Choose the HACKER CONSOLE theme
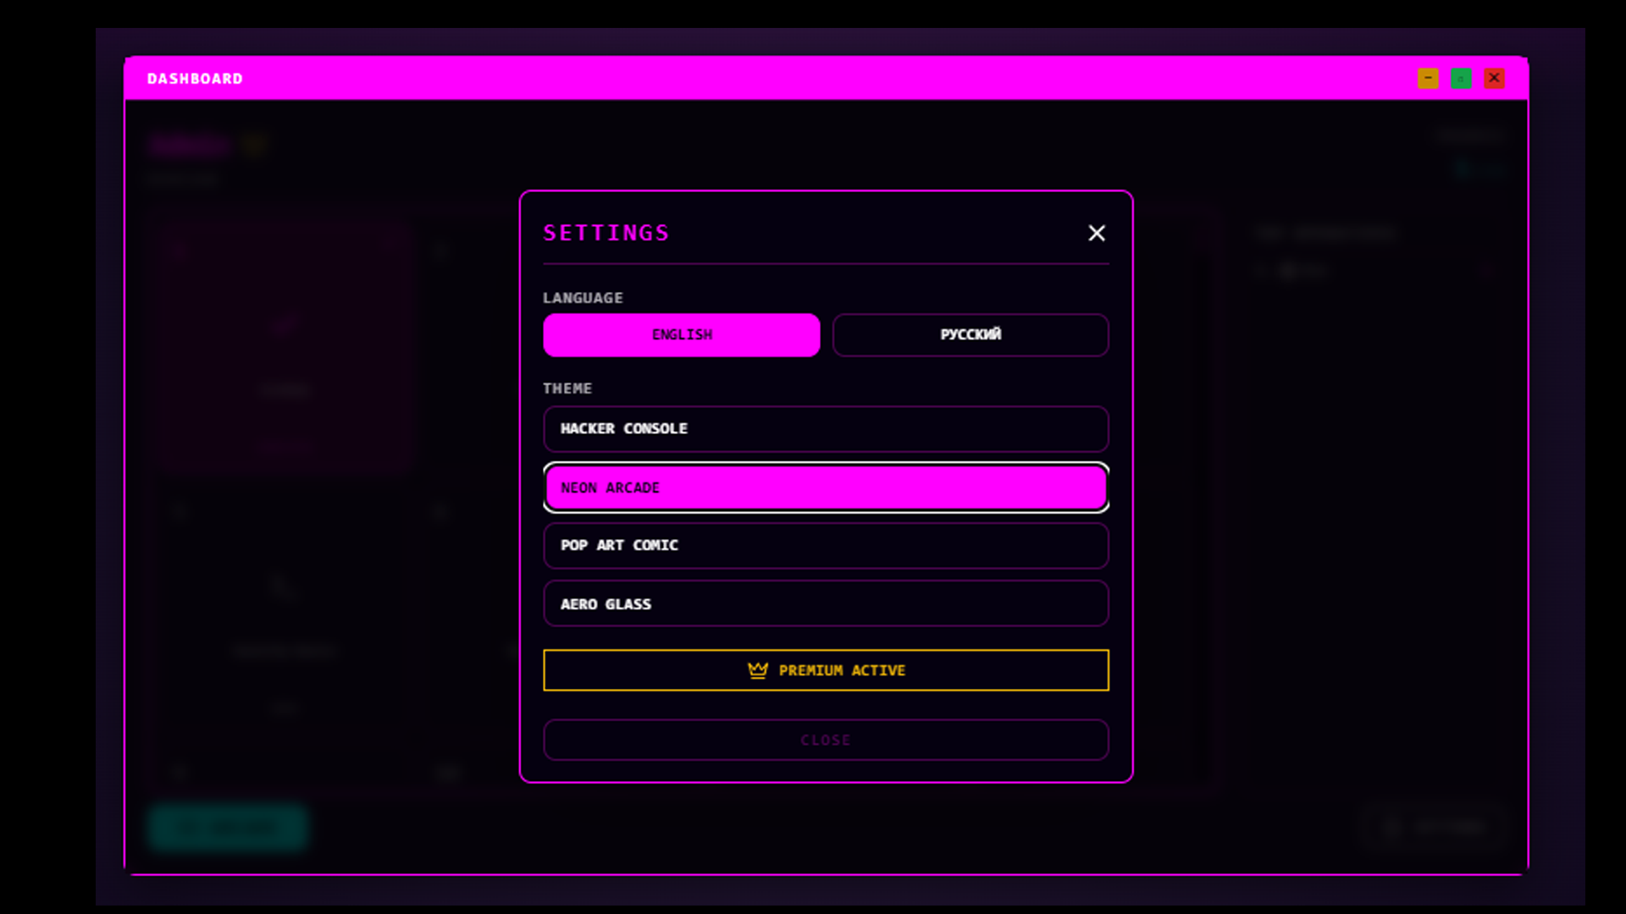Image resolution: width=1626 pixels, height=914 pixels. pyautogui.click(x=826, y=428)
